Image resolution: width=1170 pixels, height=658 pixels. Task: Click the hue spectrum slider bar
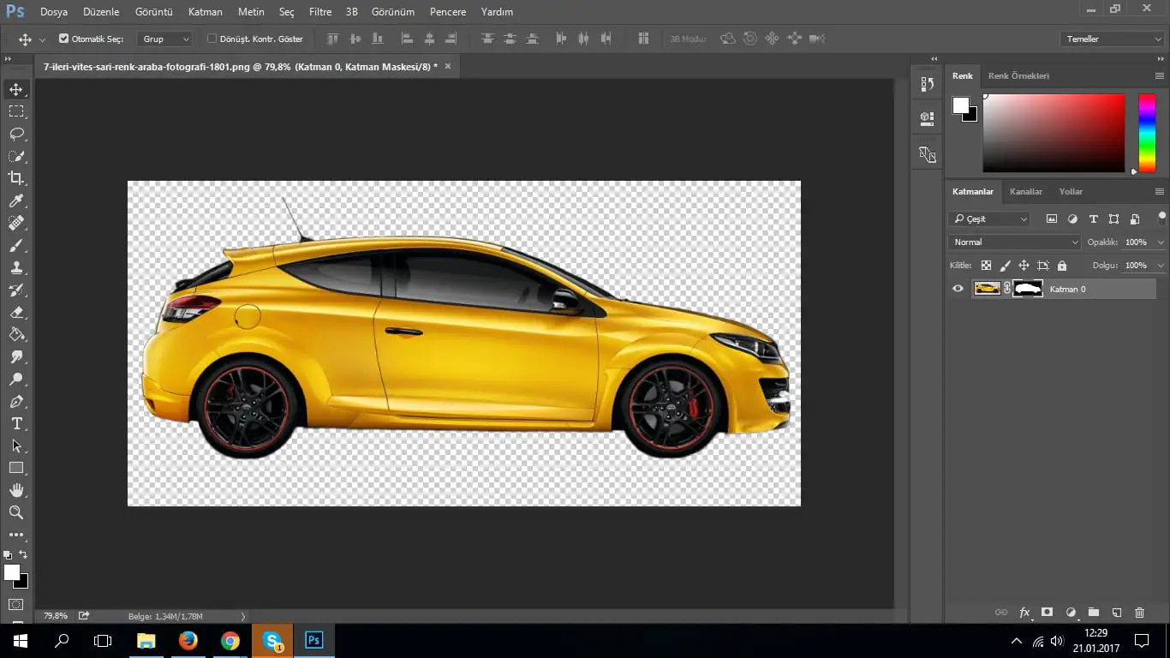point(1146,133)
